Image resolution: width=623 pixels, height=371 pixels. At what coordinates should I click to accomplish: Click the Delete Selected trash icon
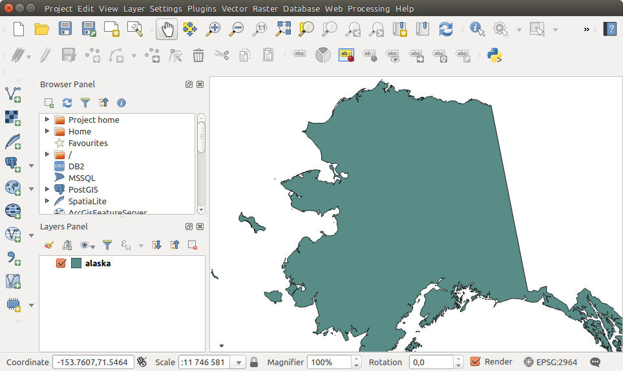pyautogui.click(x=198, y=56)
